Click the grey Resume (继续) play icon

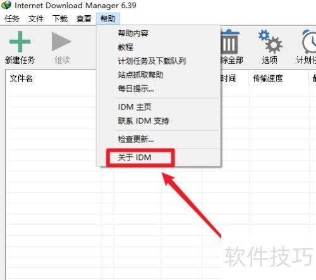[x=61, y=42]
